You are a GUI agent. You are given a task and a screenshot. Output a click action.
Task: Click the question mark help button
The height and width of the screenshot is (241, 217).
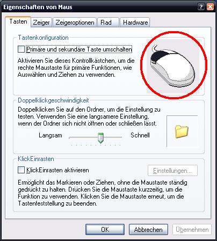(x=201, y=7)
